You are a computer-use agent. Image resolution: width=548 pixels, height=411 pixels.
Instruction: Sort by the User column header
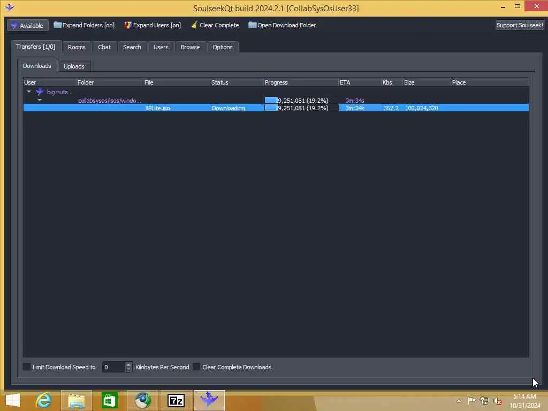49,82
